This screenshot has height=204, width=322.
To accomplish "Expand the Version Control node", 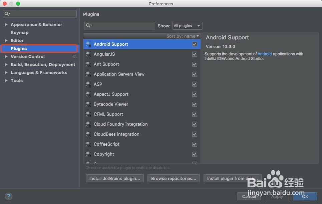I will click(x=6, y=56).
